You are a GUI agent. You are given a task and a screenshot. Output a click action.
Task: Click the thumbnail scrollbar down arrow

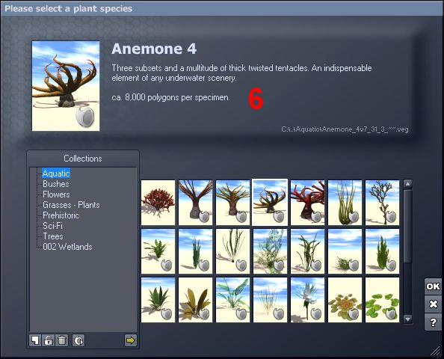[x=408, y=319]
